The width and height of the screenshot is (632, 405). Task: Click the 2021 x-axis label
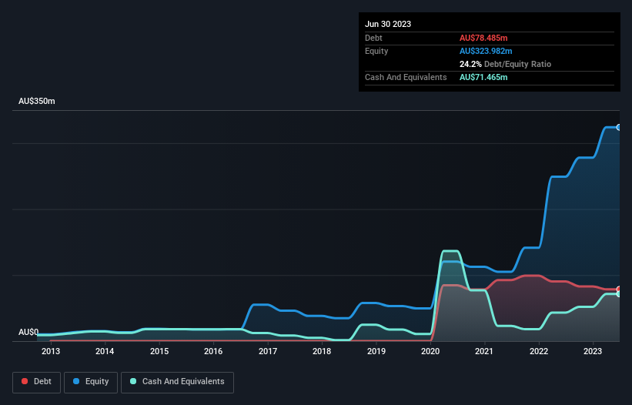tap(484, 351)
